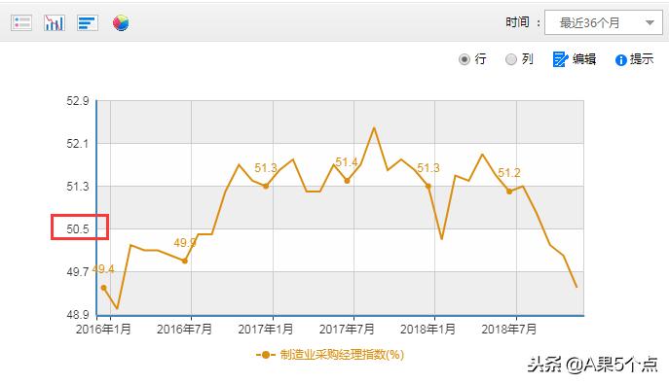Toggle the 制造业采购经理指数(%) legend entry
The width and height of the screenshot is (669, 384).
tap(330, 355)
